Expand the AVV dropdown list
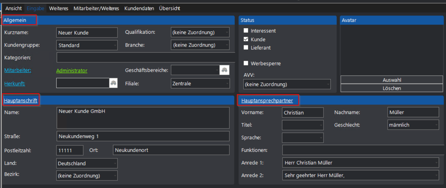Screen dimensions: 446x188 [x=287, y=84]
